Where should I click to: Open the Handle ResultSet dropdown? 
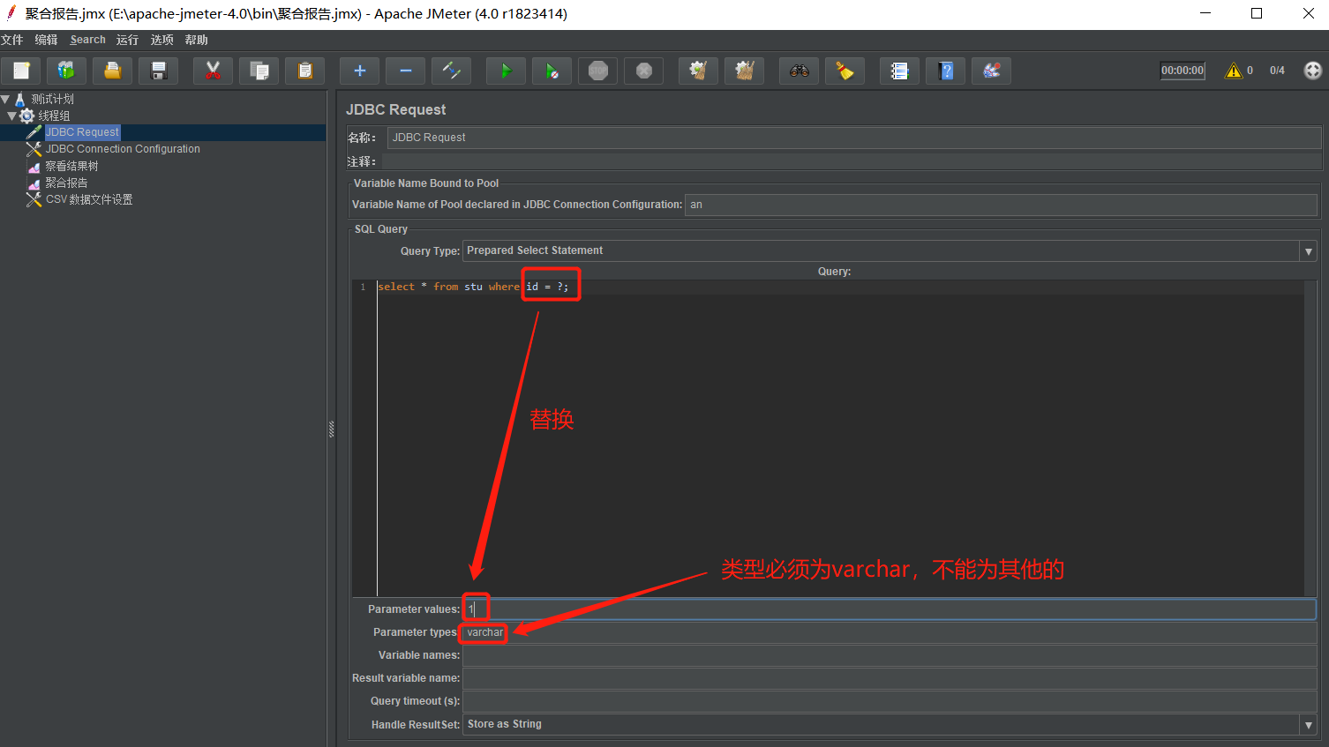[1309, 725]
